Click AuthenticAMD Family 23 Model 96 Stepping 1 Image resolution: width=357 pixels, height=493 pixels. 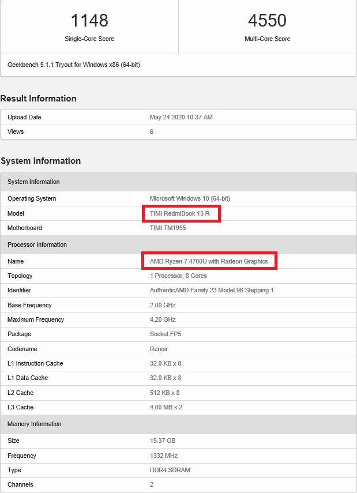click(212, 290)
